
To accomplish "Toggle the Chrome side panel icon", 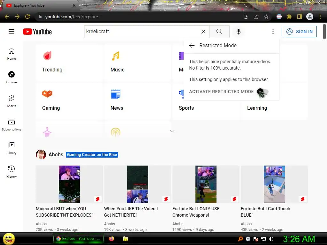I will click(300, 17).
